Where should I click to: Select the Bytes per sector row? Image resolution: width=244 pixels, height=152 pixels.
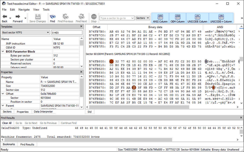pyautogui.click(x=40, y=55)
